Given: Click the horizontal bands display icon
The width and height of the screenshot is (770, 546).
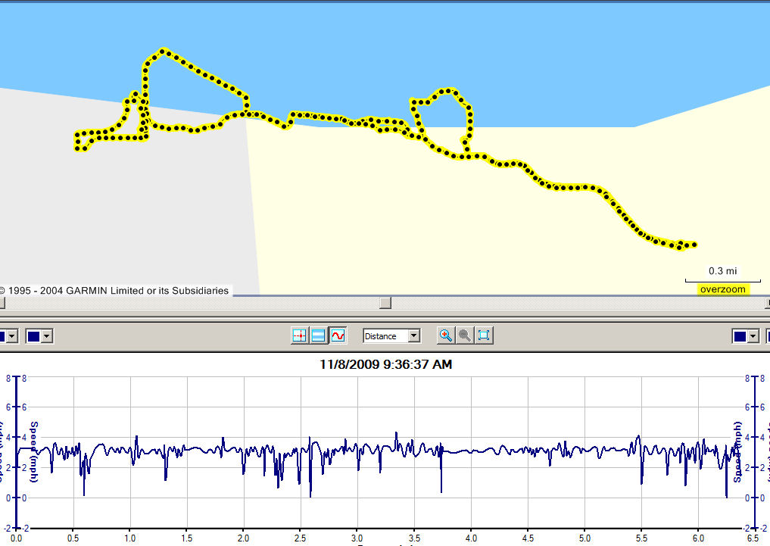Looking at the screenshot, I should (x=319, y=335).
